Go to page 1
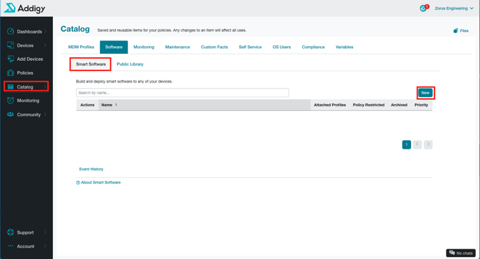Viewport: 480px width, 259px height. [x=407, y=145]
